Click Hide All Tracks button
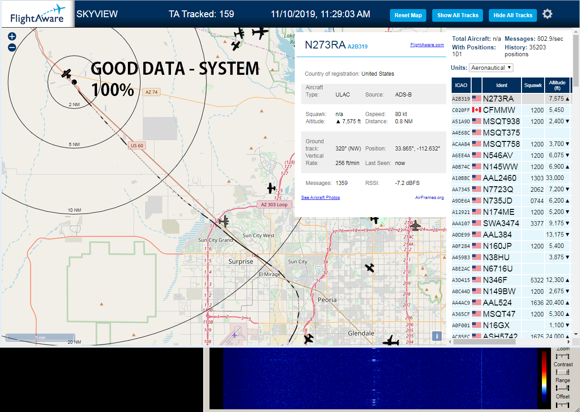The height and width of the screenshot is (412, 580). pos(513,15)
